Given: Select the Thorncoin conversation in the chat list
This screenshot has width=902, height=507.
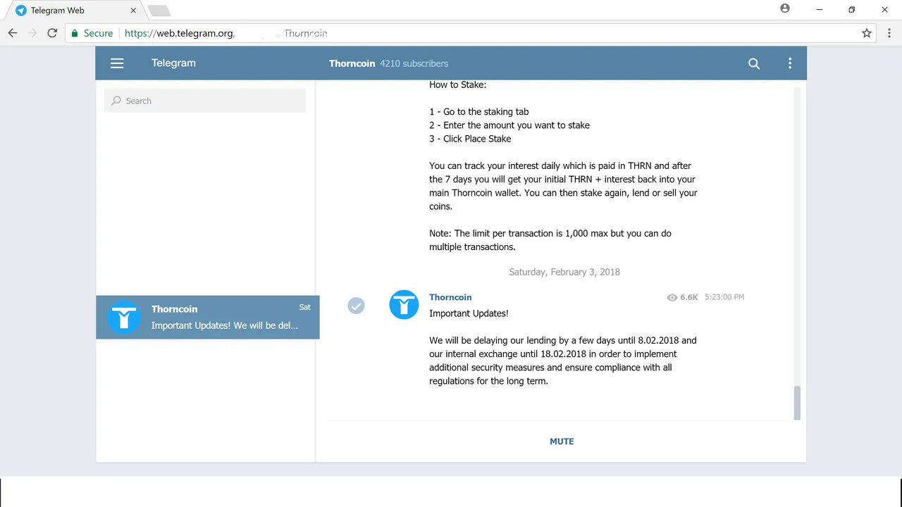Looking at the screenshot, I should pos(207,317).
